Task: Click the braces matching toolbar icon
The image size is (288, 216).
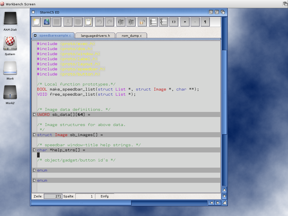Action: [174, 22]
